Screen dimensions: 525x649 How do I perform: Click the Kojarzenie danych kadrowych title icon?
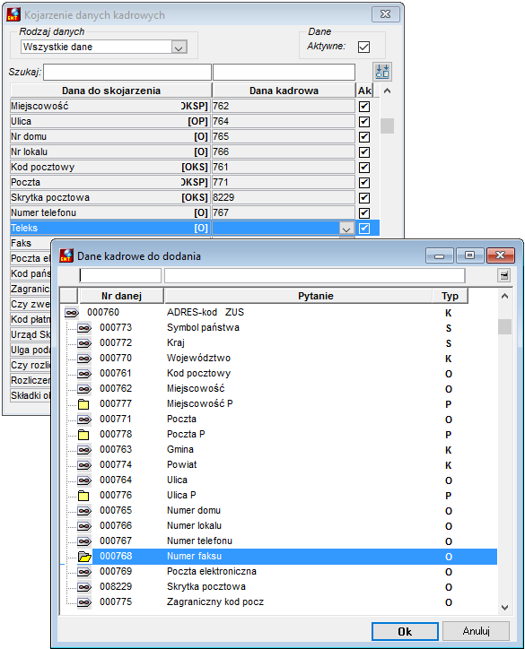click(13, 14)
